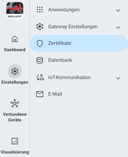Viewport: 128px width, 157px height.
Task: Click the Zertifikate shield icon
Action: tap(40, 43)
